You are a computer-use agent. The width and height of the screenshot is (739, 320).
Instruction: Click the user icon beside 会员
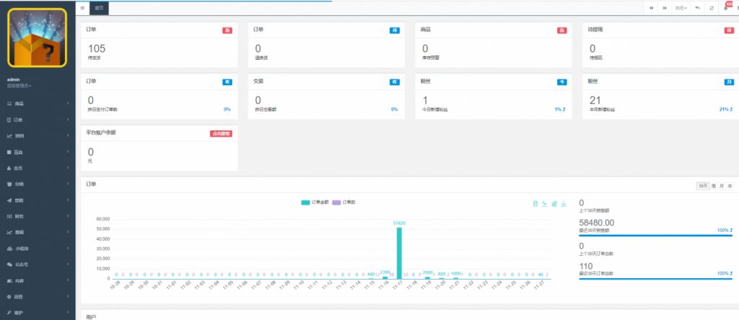coord(9,168)
